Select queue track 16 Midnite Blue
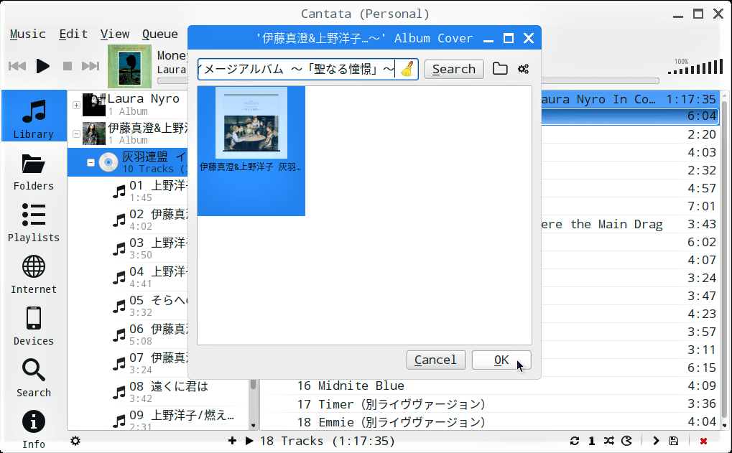This screenshot has height=453, width=732. click(489, 386)
